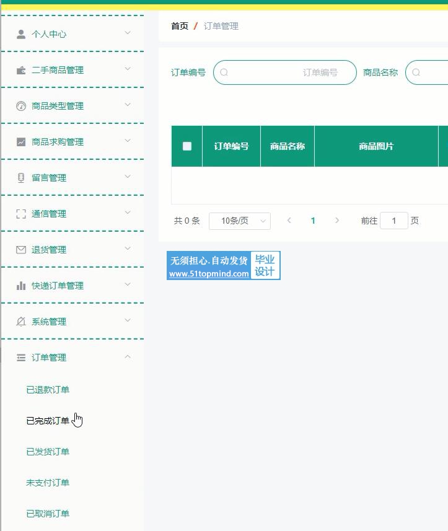Expand the 通信管理 chevron
Image resolution: width=448 pixels, height=531 pixels.
pyautogui.click(x=128, y=213)
